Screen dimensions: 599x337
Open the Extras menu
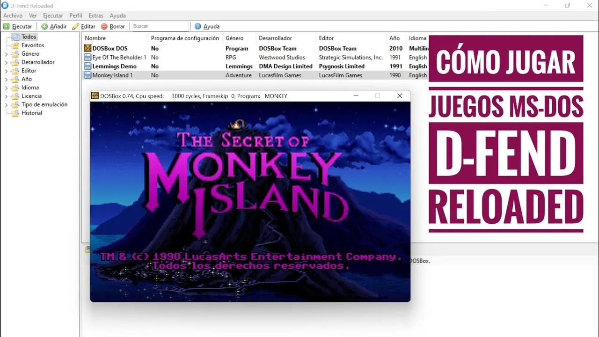click(96, 15)
